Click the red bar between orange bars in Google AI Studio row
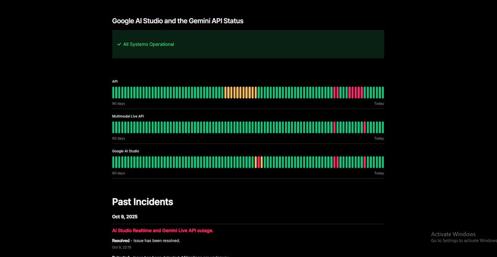The height and width of the screenshot is (257, 497). 258,162
